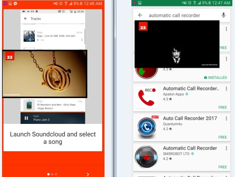Select the first page indicator dot

pyautogui.click(x=49, y=174)
